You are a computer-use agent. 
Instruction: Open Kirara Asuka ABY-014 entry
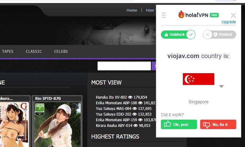coord(114,125)
